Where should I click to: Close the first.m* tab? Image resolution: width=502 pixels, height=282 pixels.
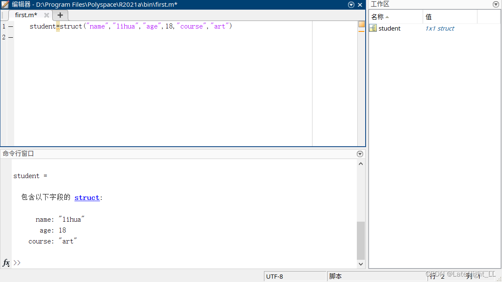[46, 15]
